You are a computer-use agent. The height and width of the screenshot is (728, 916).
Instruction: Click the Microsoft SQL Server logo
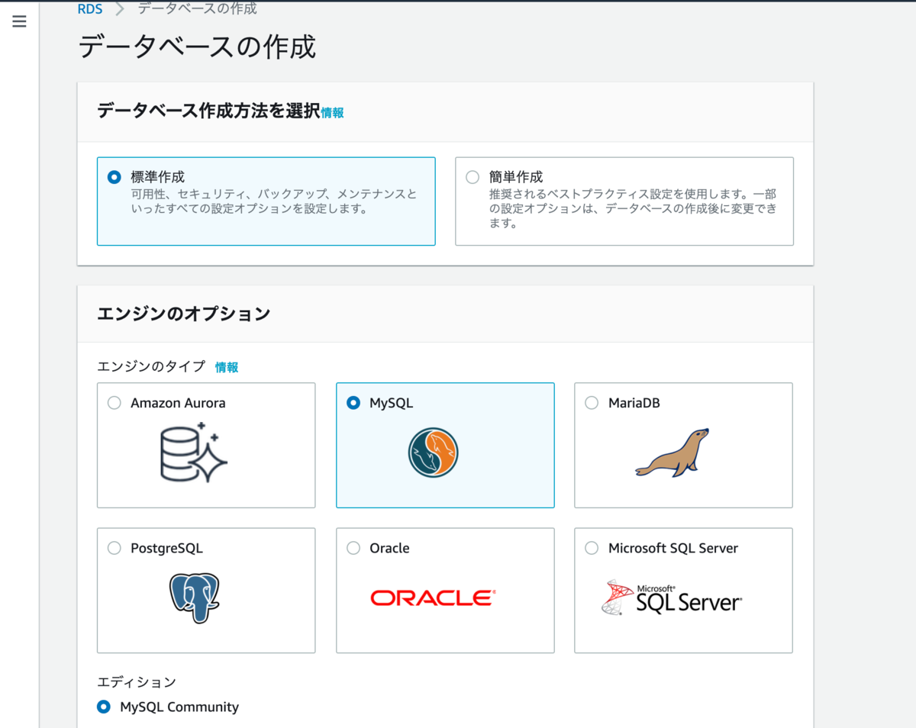[x=672, y=598]
